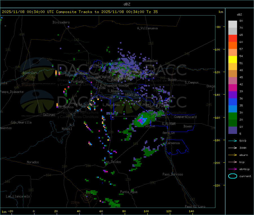Click the Soitue map label
Viewport: 254px width, 215px height.
150,126
